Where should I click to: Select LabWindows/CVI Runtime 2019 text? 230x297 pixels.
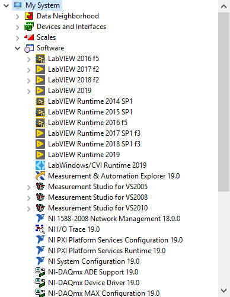tap(97, 165)
